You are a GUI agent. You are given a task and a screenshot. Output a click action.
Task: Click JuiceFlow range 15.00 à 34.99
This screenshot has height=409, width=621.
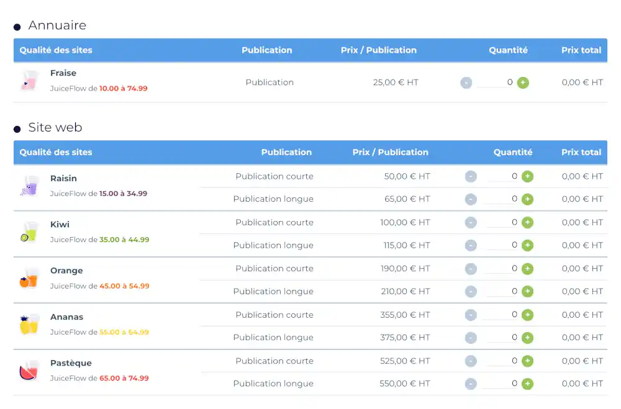coord(123,194)
